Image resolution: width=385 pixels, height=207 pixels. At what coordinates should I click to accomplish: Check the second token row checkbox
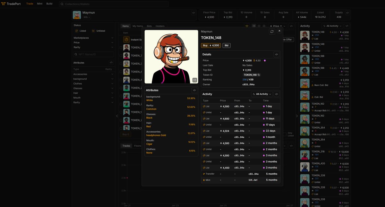point(121,56)
